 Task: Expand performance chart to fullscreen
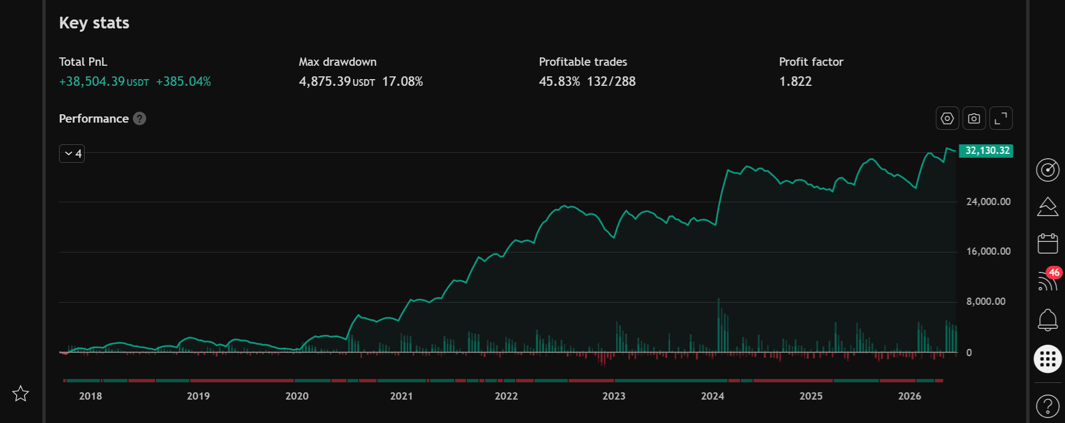(1000, 118)
